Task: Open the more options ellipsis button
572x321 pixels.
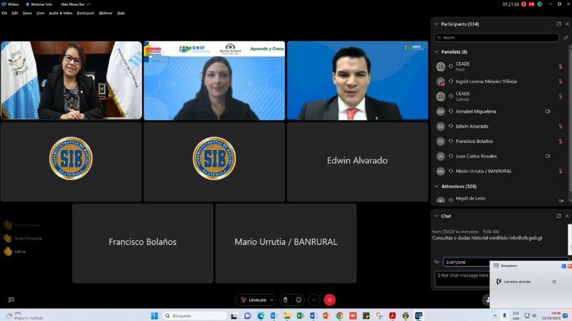Action: click(314, 300)
